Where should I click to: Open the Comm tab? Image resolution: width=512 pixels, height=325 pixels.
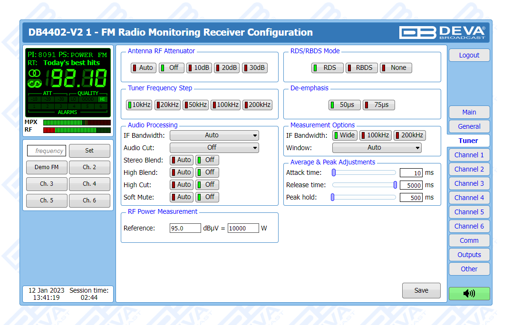[469, 240]
